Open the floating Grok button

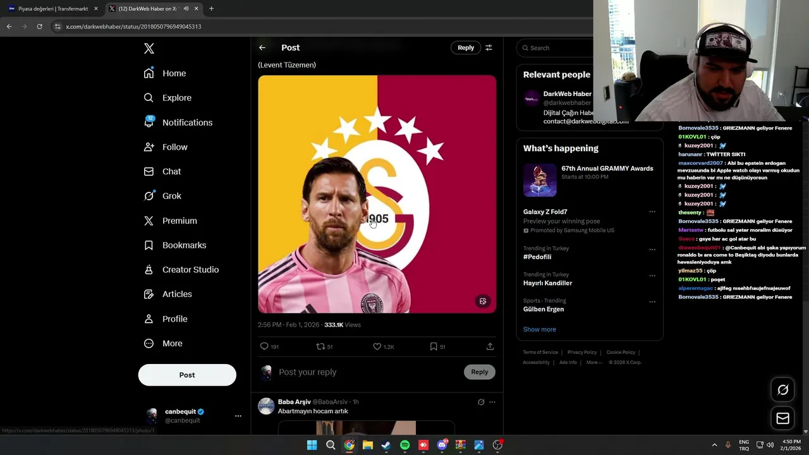tap(782, 390)
